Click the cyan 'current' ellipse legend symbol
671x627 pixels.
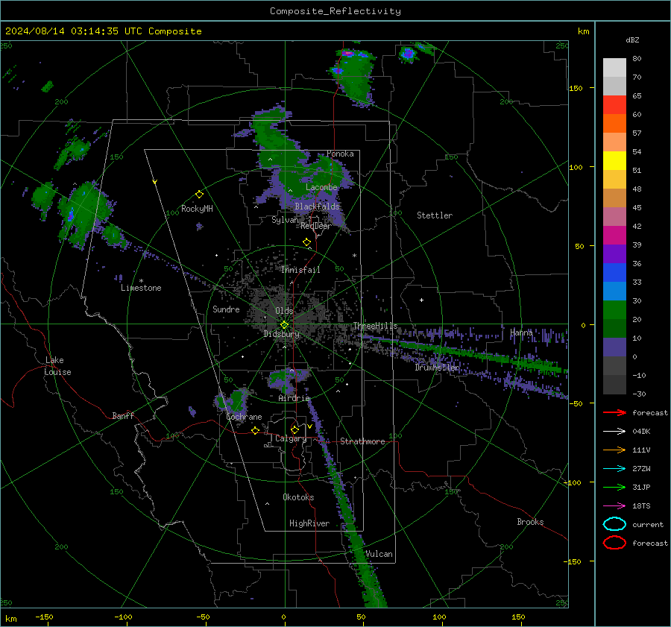coord(614,524)
